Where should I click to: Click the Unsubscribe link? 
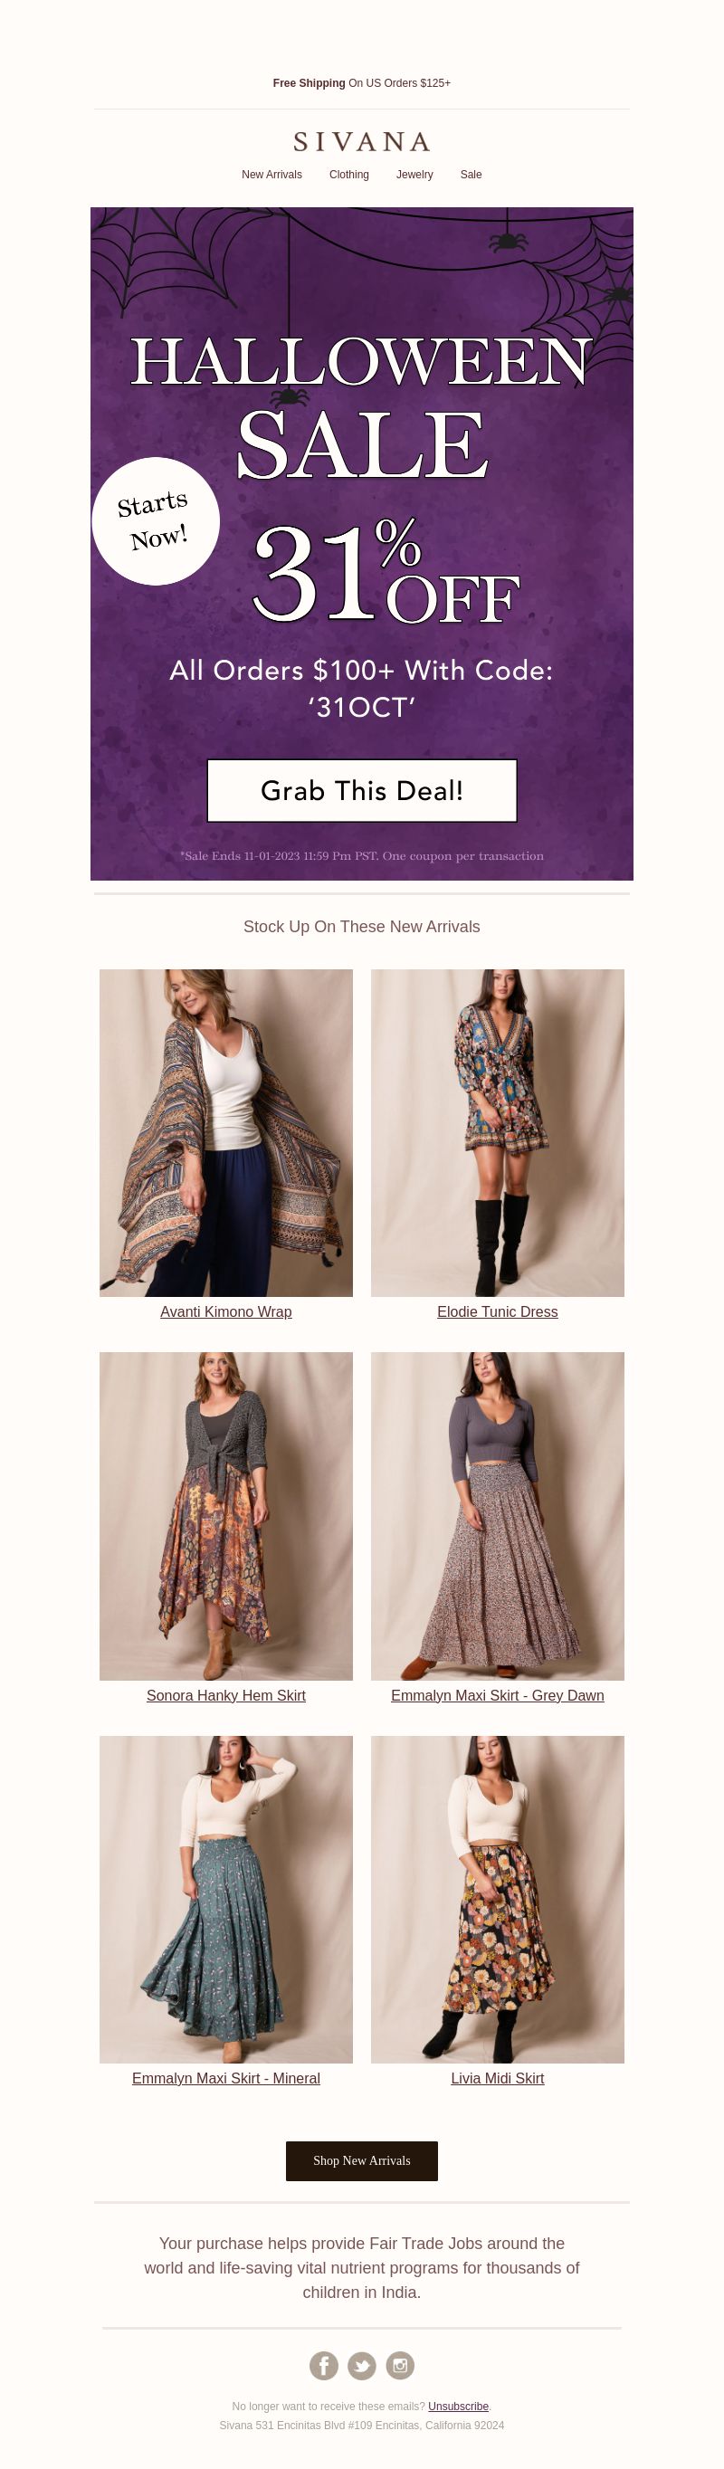click(x=458, y=2406)
